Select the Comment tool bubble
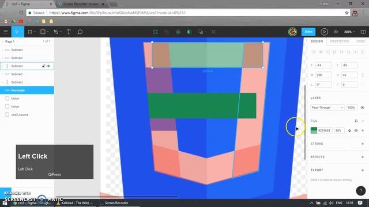The image size is (369, 207). point(80,32)
